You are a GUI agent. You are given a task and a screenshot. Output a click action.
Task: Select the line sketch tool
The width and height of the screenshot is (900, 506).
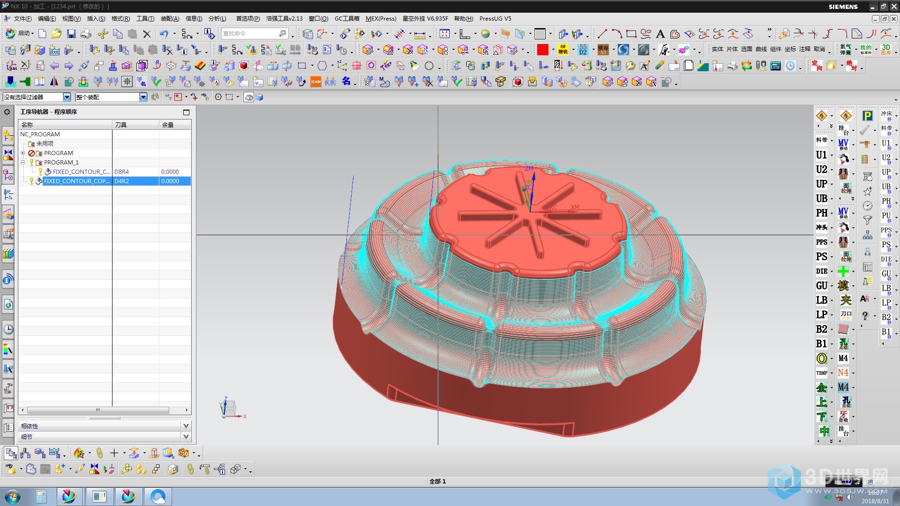click(x=602, y=34)
